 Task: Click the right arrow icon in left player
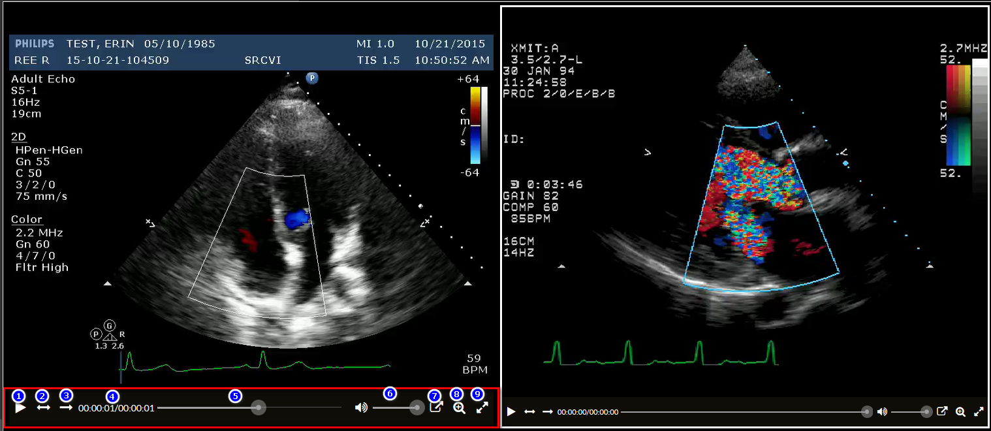[x=66, y=408]
